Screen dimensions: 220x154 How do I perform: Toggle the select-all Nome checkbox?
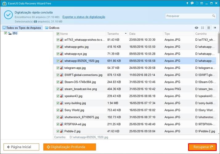pos(58,34)
